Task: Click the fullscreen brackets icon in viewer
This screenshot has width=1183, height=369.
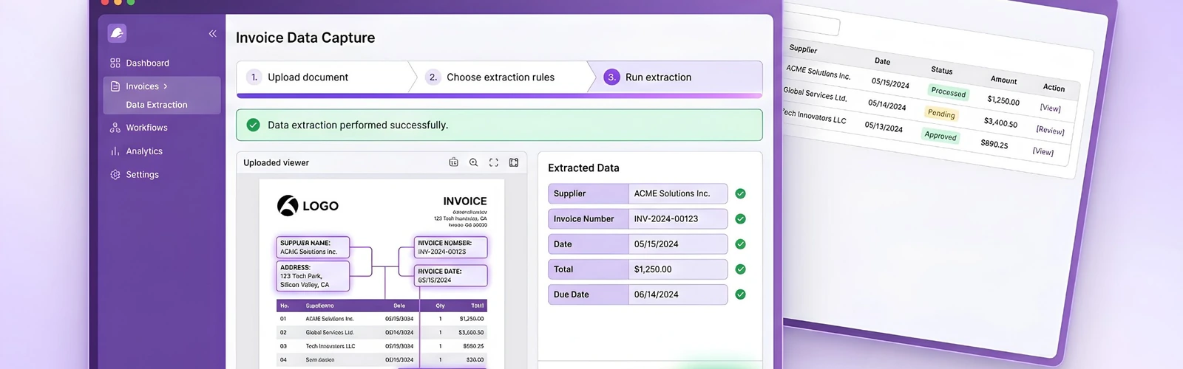Action: tap(493, 162)
